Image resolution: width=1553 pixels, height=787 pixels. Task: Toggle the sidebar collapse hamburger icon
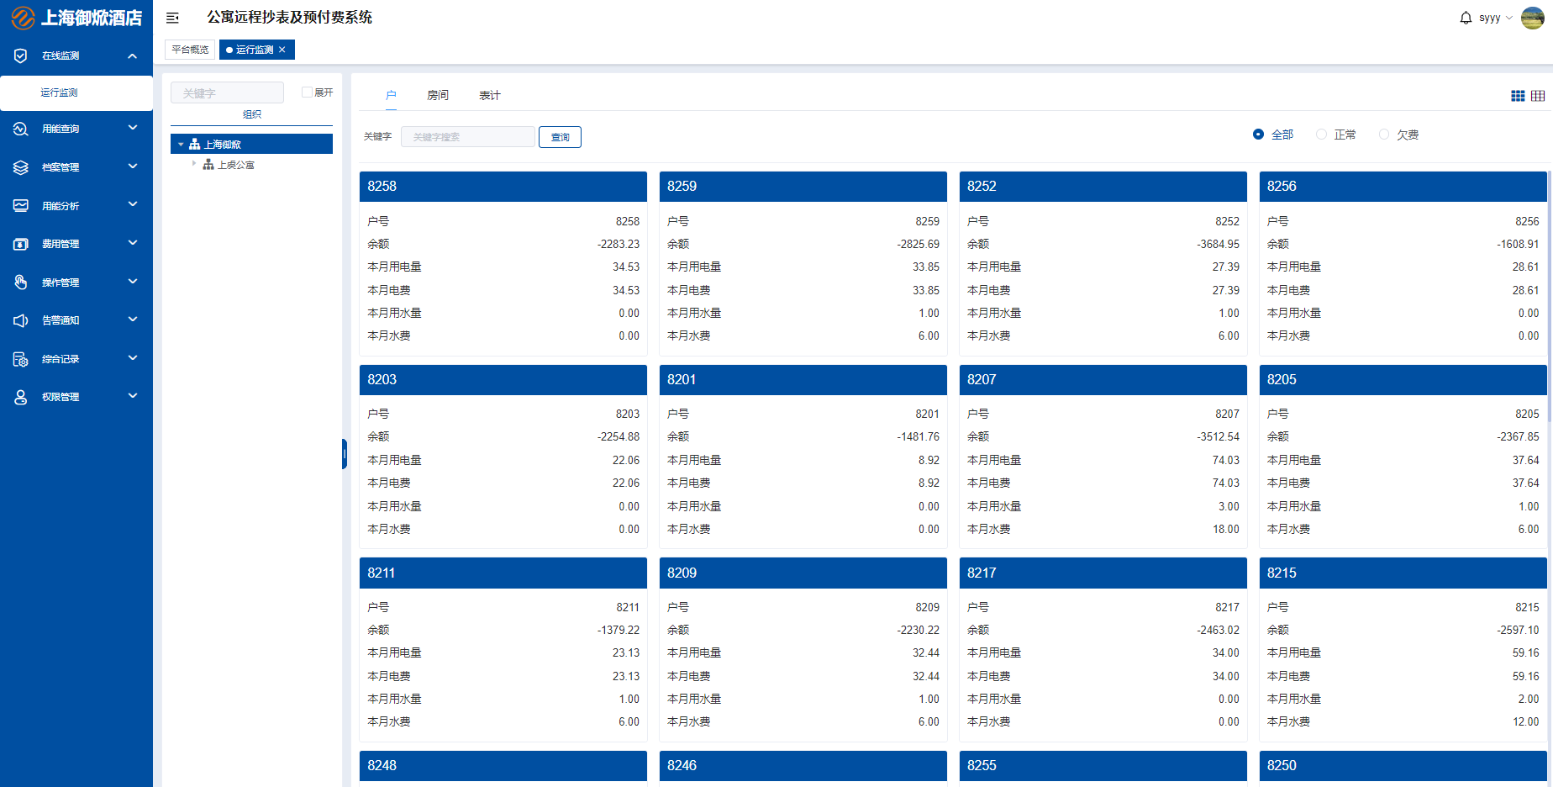pyautogui.click(x=172, y=18)
